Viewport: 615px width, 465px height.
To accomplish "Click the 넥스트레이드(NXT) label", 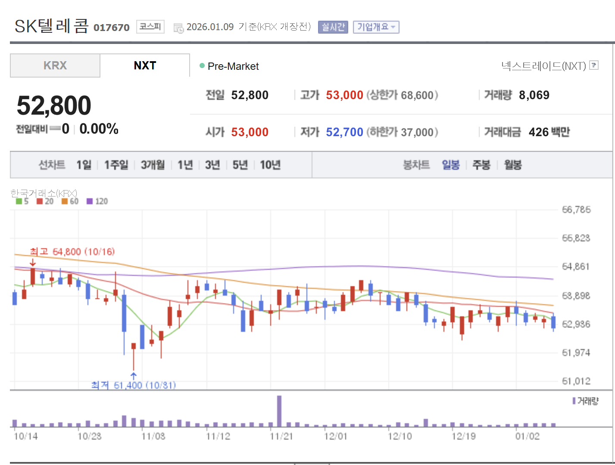I will coord(544,66).
